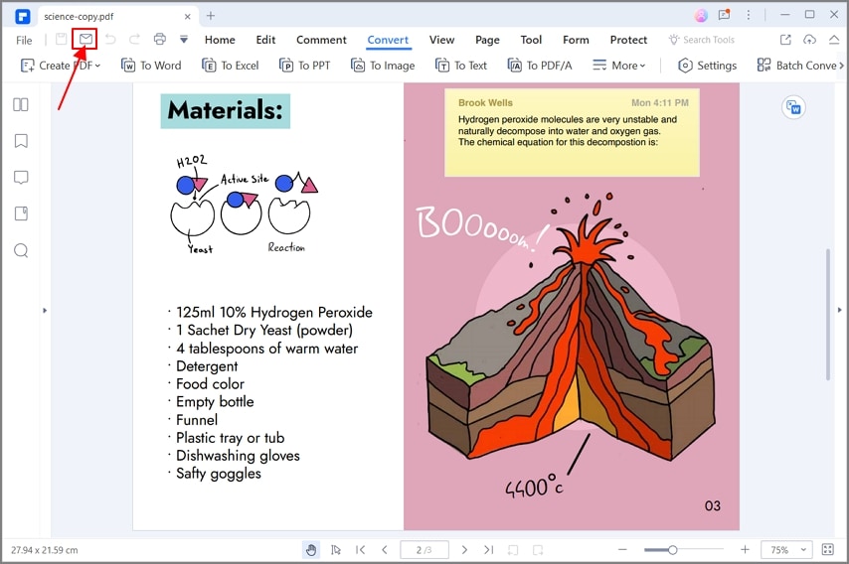Go to the next page arrow
Screen dimensions: 849x564
[464, 550]
